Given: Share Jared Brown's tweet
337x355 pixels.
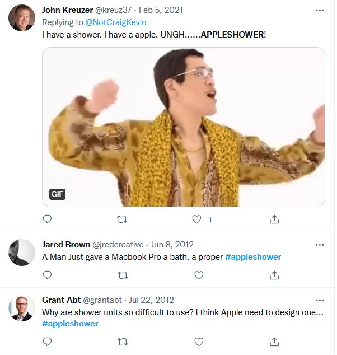Looking at the screenshot, I should 274,275.
